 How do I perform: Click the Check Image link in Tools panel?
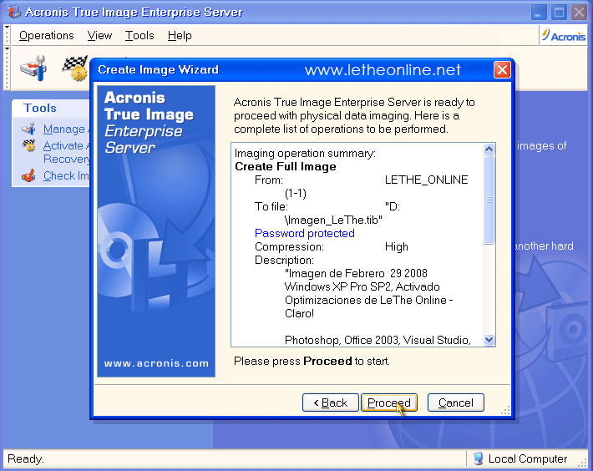click(66, 175)
